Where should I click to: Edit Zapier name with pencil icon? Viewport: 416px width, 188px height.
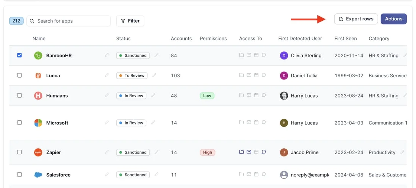click(x=107, y=152)
